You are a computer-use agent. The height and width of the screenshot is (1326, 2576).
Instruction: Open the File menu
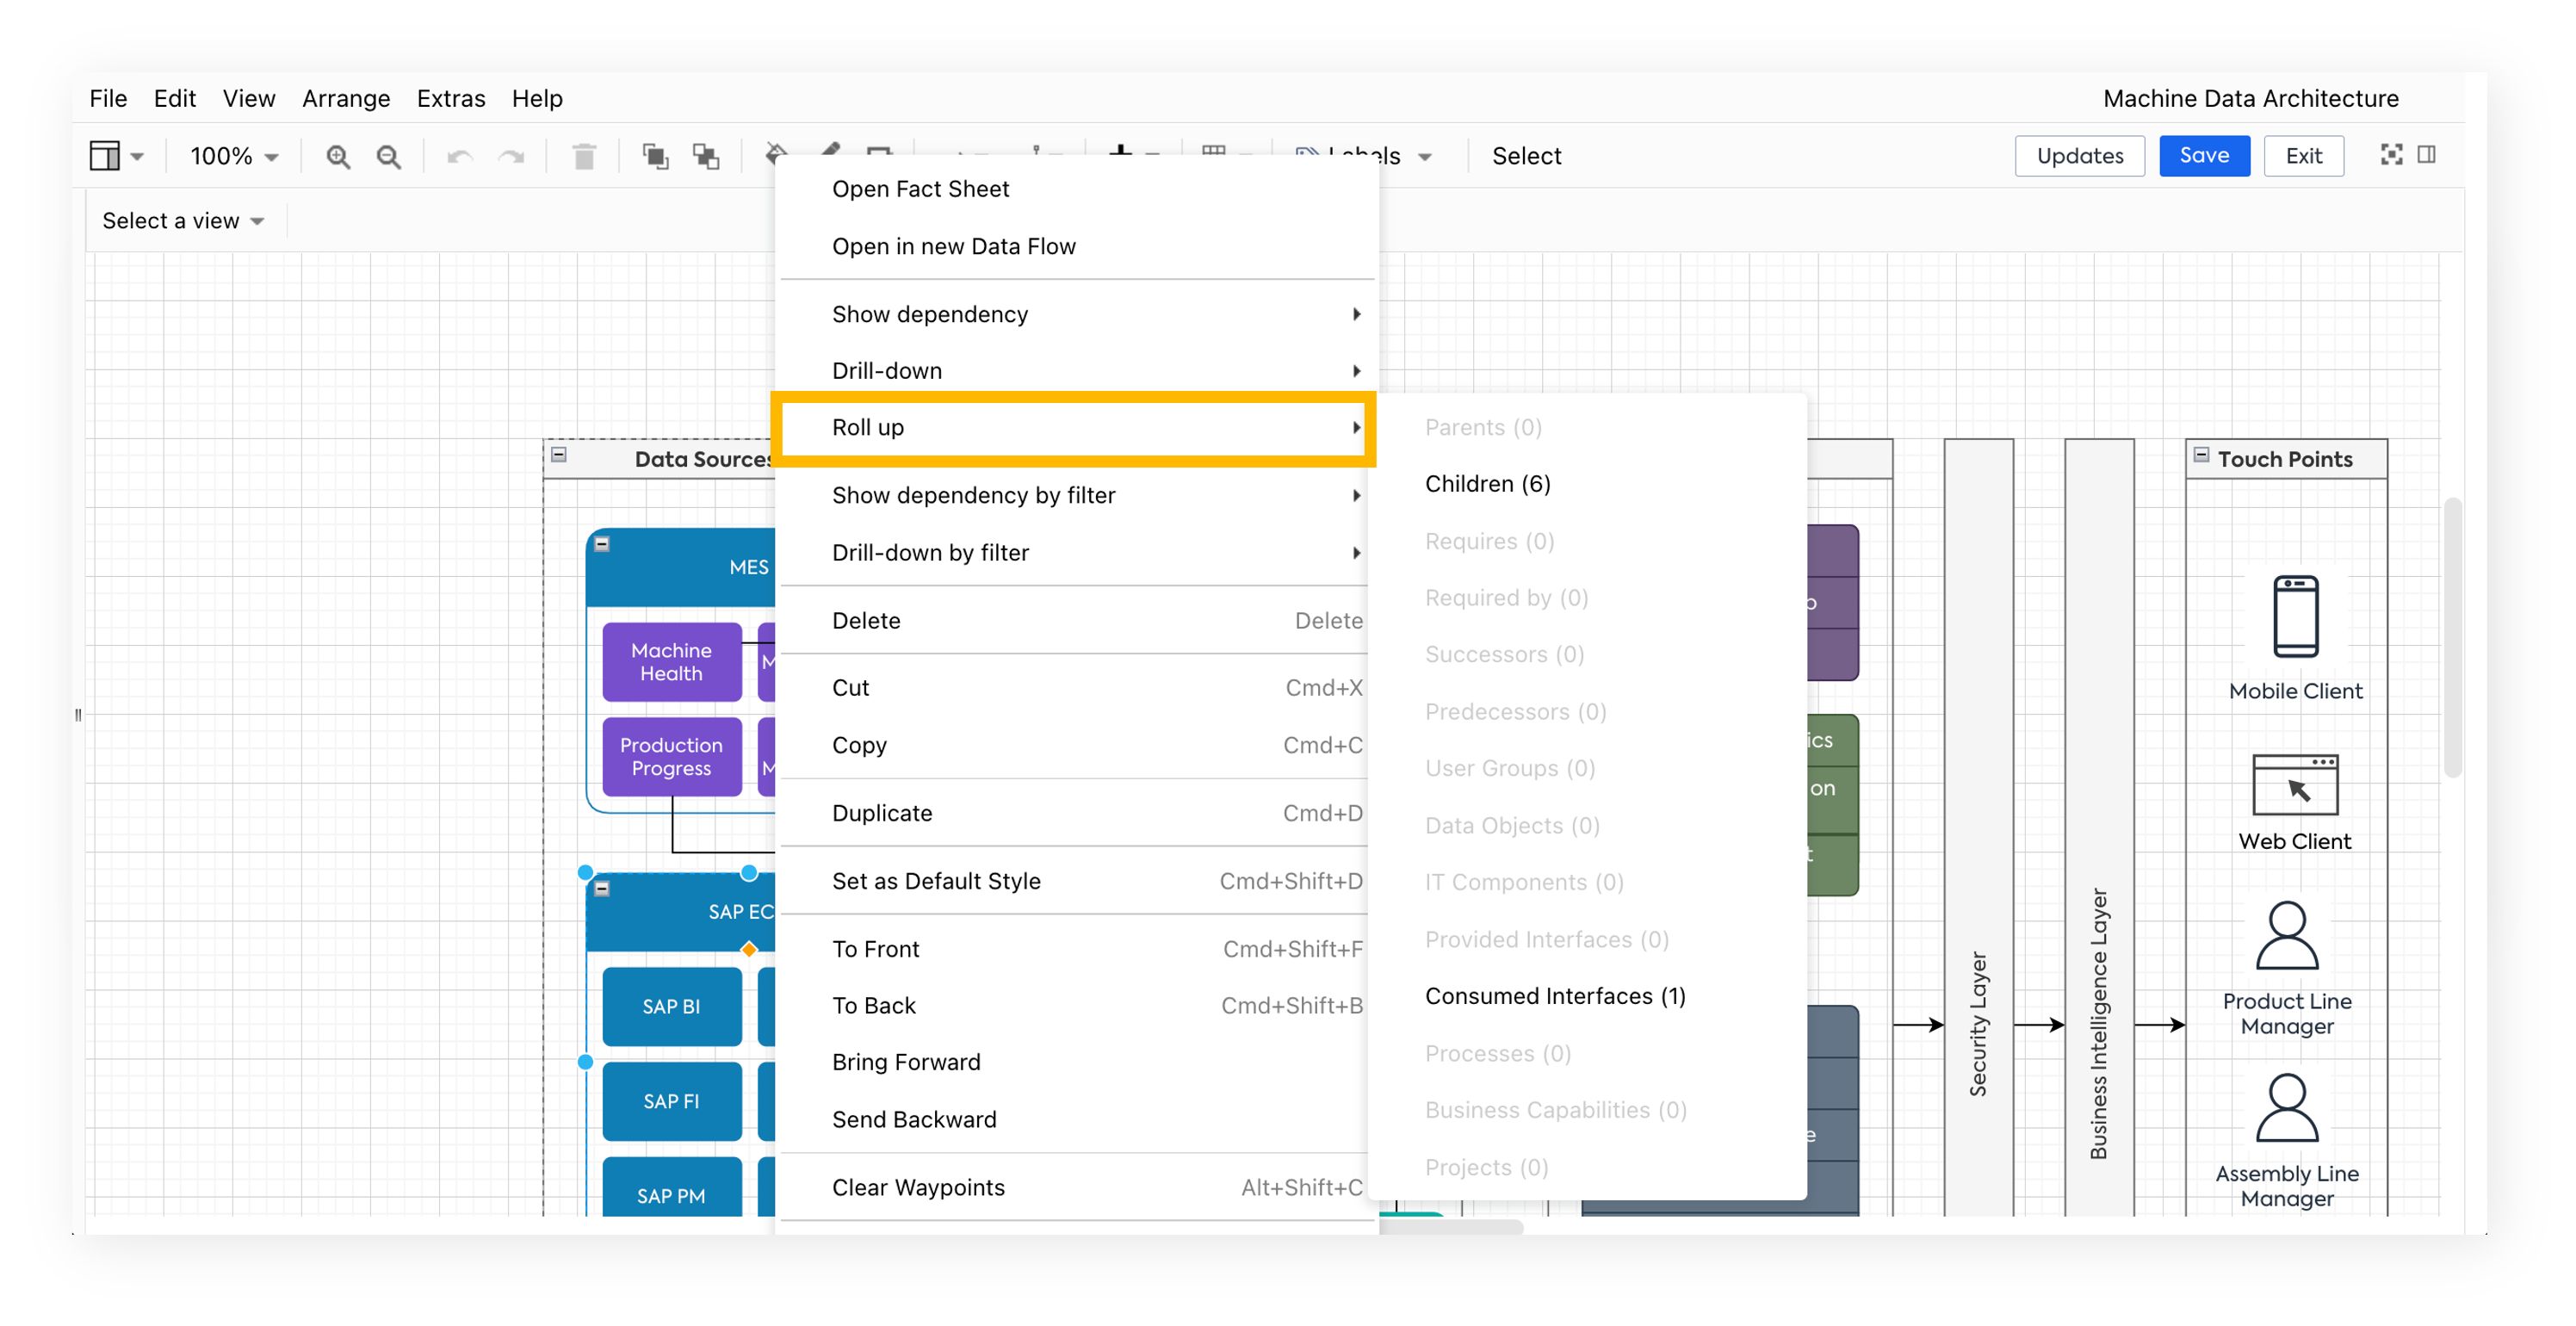(108, 98)
